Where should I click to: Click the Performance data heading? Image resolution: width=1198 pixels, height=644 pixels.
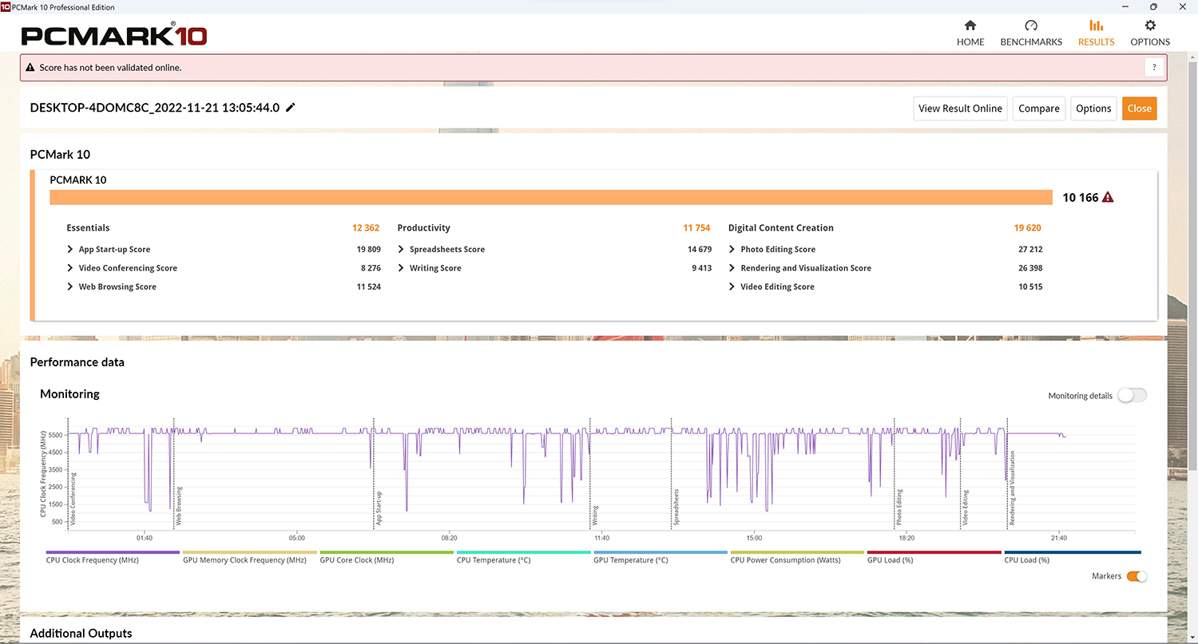click(x=77, y=362)
